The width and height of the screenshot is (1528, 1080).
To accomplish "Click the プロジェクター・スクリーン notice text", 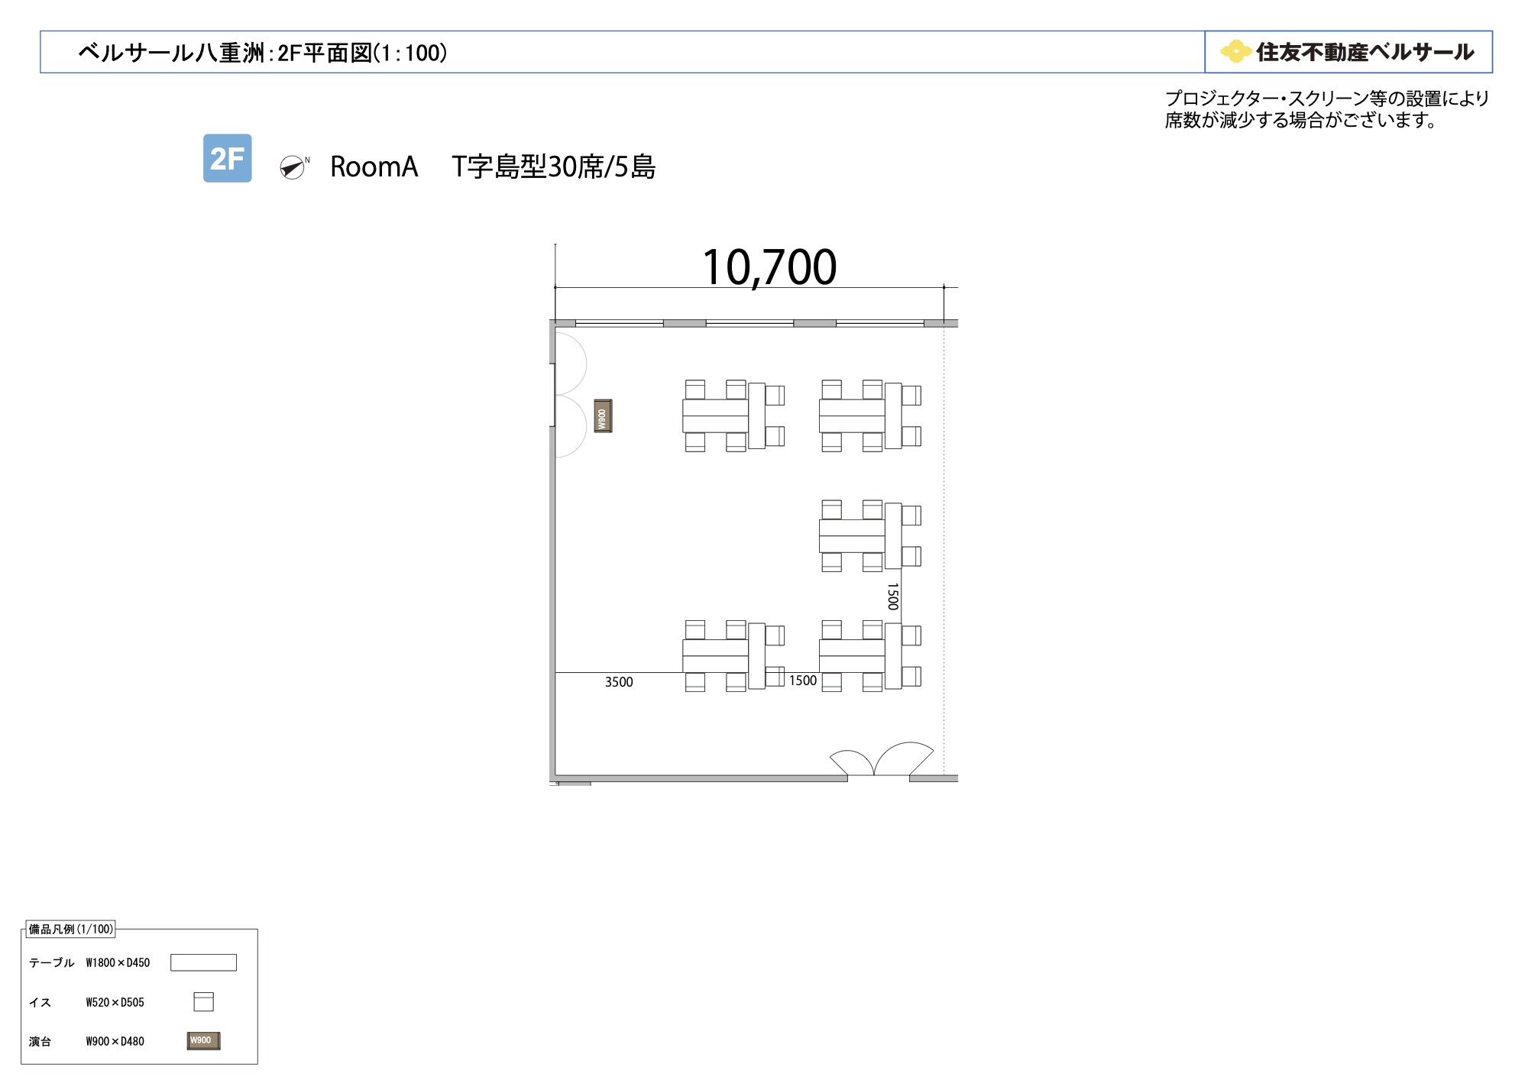I will point(1327,99).
